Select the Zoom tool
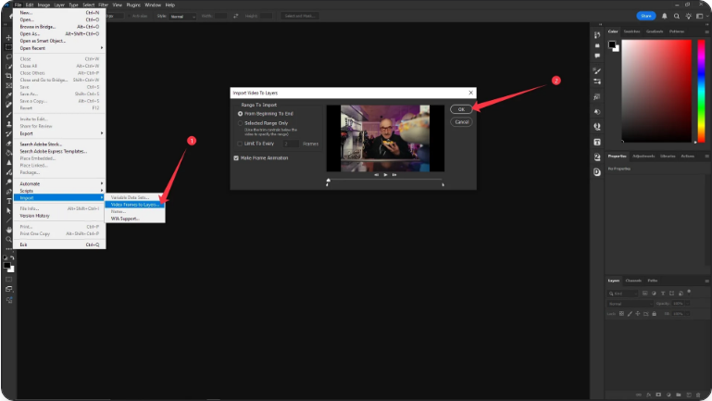The height and width of the screenshot is (401, 712). [7, 239]
